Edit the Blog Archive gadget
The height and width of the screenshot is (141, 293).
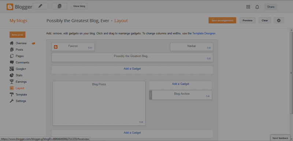pyautogui.click(x=208, y=96)
